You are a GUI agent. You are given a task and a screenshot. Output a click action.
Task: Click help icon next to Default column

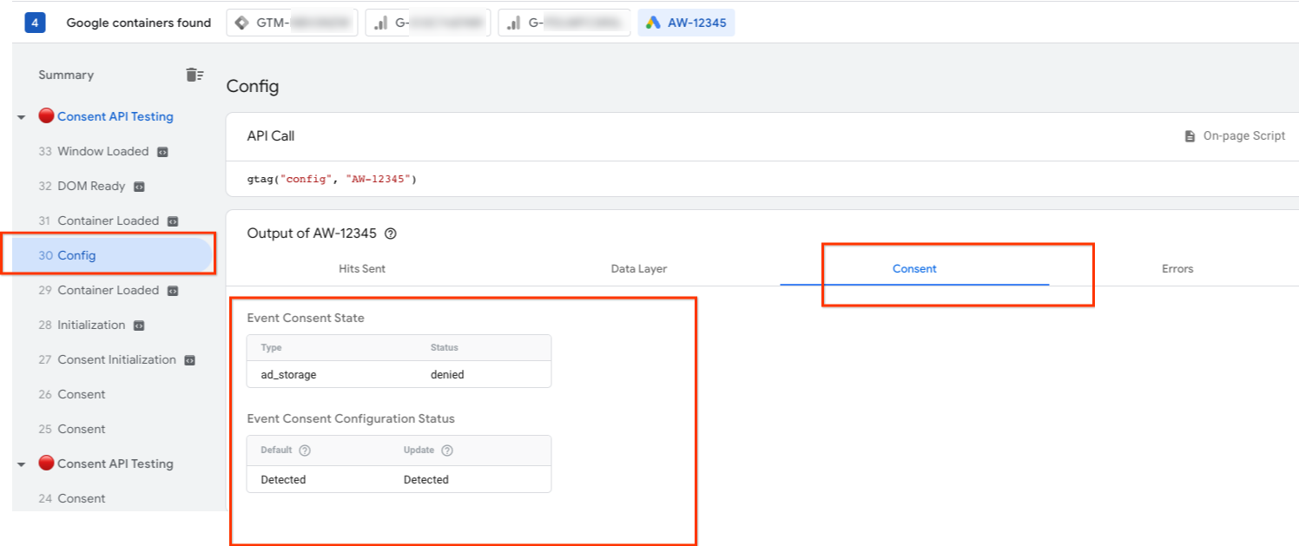[x=305, y=451]
